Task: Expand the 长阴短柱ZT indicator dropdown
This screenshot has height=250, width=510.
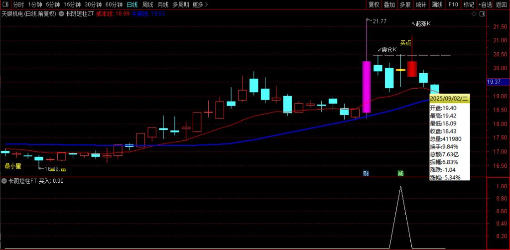Action: [x=61, y=14]
